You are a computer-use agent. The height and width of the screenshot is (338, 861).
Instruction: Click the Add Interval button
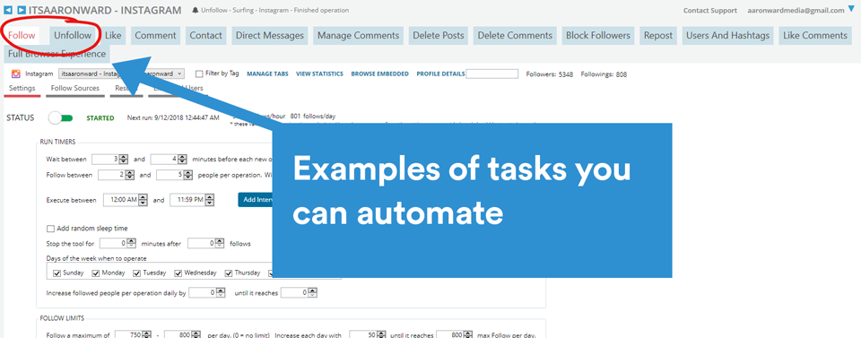(256, 200)
